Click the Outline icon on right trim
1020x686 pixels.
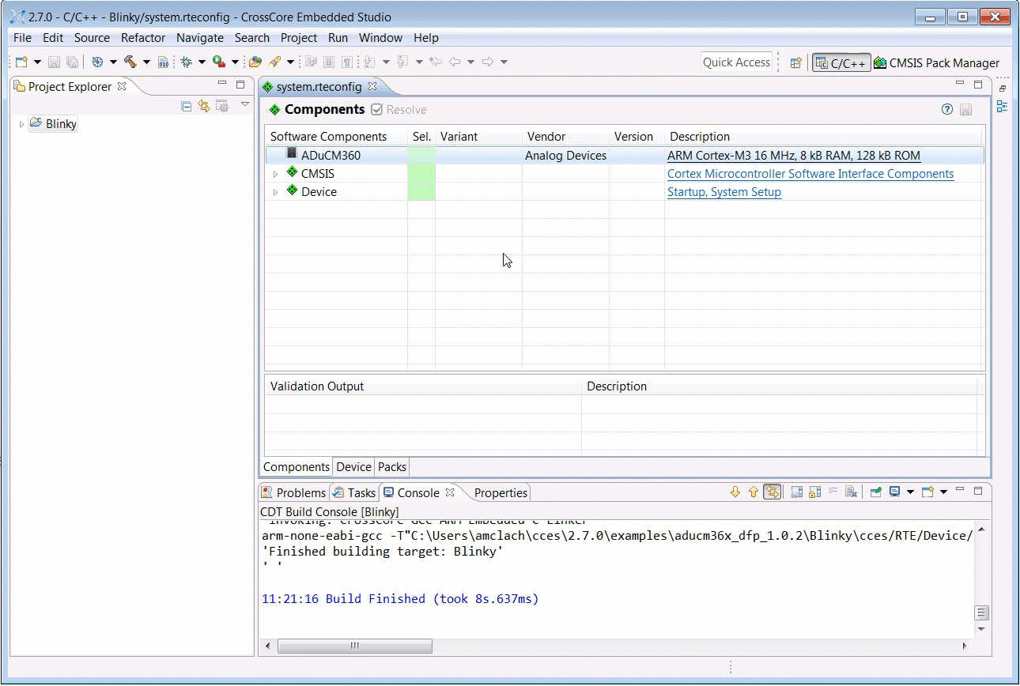1003,107
